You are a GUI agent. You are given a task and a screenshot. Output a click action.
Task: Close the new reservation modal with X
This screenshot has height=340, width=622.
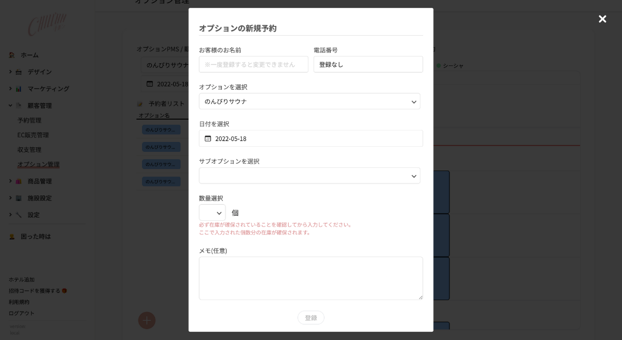click(x=602, y=19)
